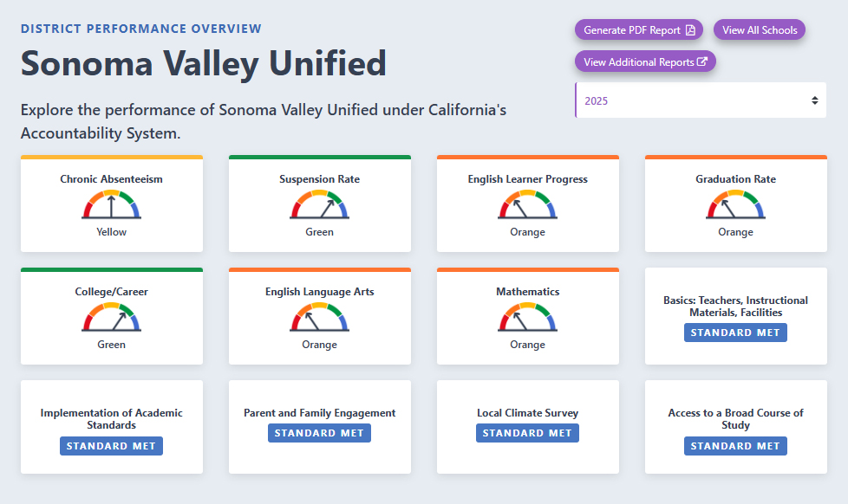848x504 pixels.
Task: Click the College/Career gauge icon
Action: (x=111, y=318)
